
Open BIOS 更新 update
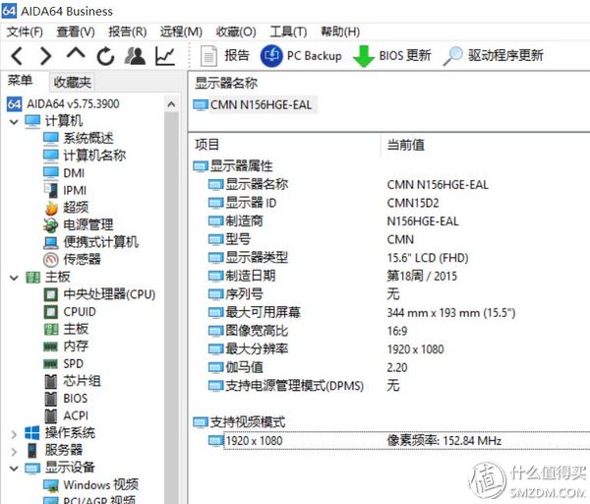click(x=391, y=56)
